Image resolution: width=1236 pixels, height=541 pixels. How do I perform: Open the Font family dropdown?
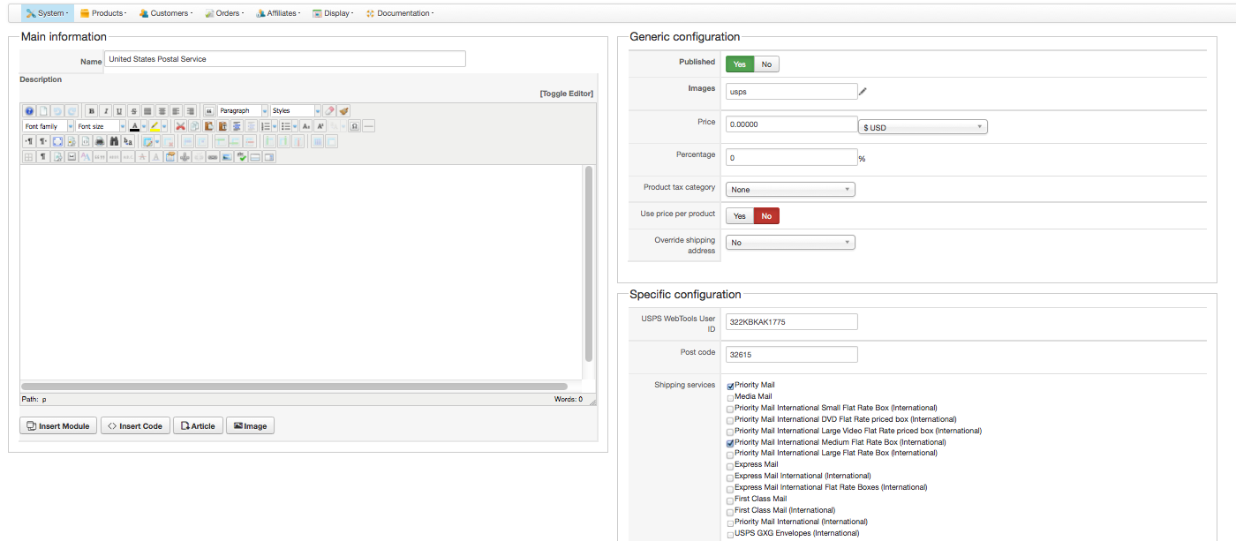(x=49, y=126)
